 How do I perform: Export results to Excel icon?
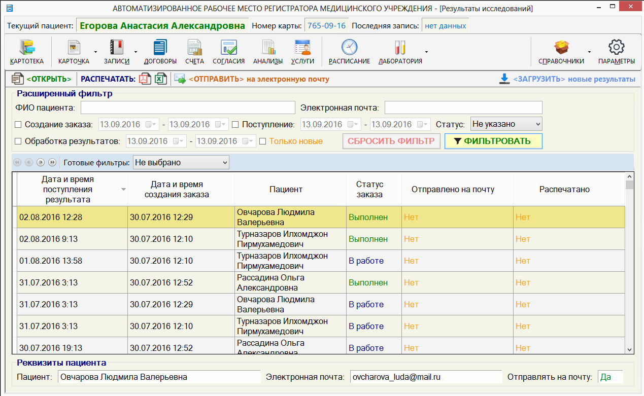(160, 79)
